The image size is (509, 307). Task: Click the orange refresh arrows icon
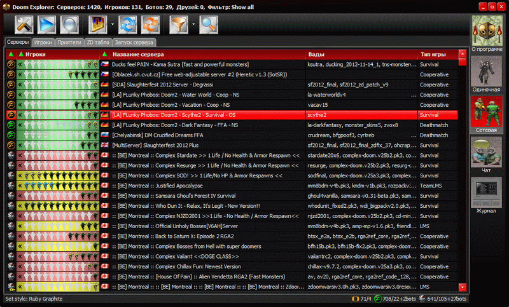(x=150, y=25)
